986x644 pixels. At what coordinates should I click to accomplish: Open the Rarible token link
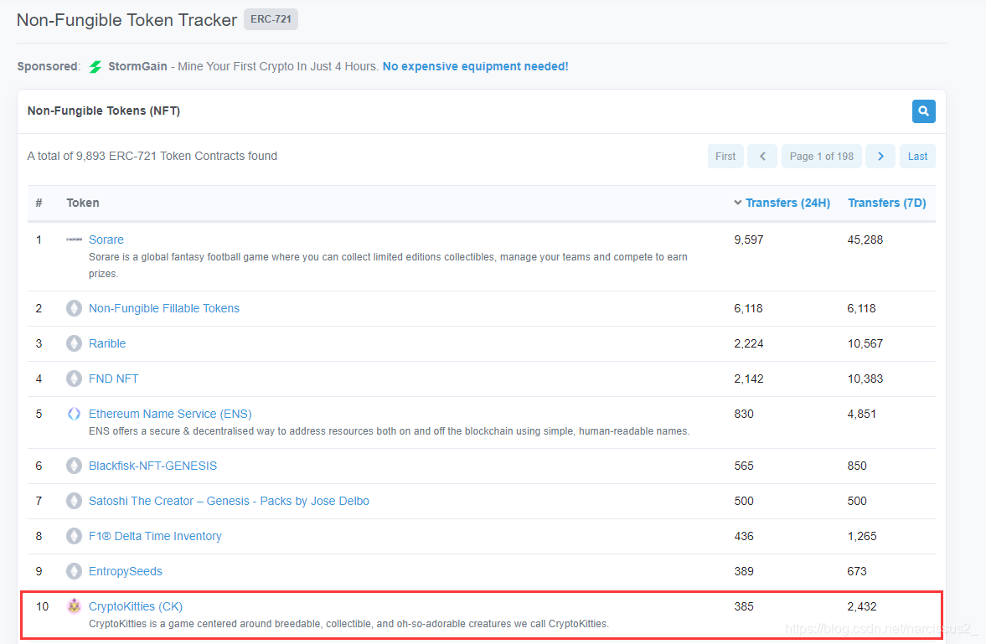(x=107, y=343)
